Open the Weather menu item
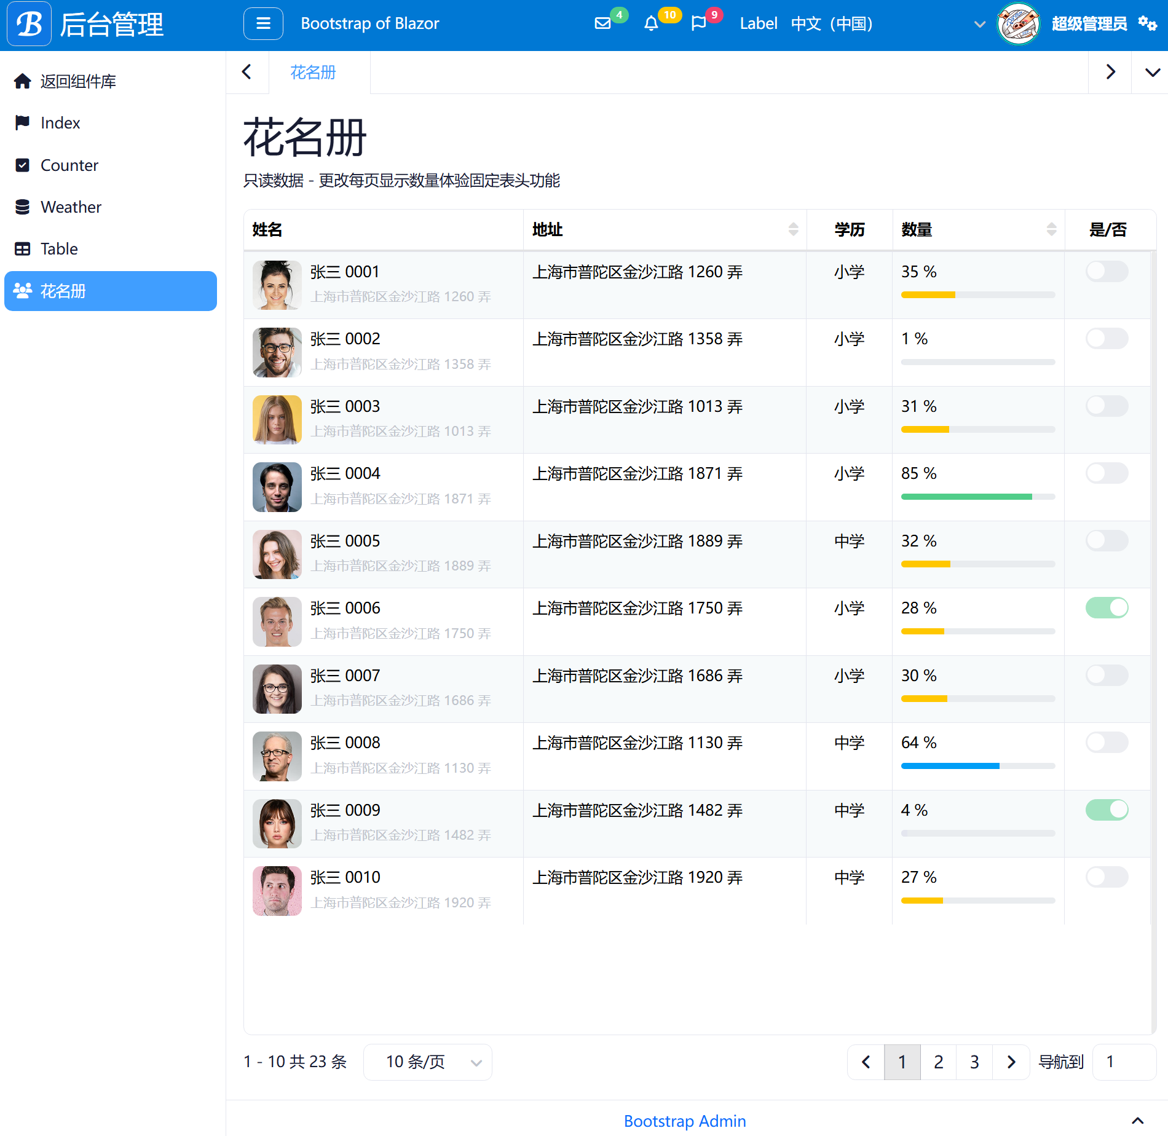 111,207
